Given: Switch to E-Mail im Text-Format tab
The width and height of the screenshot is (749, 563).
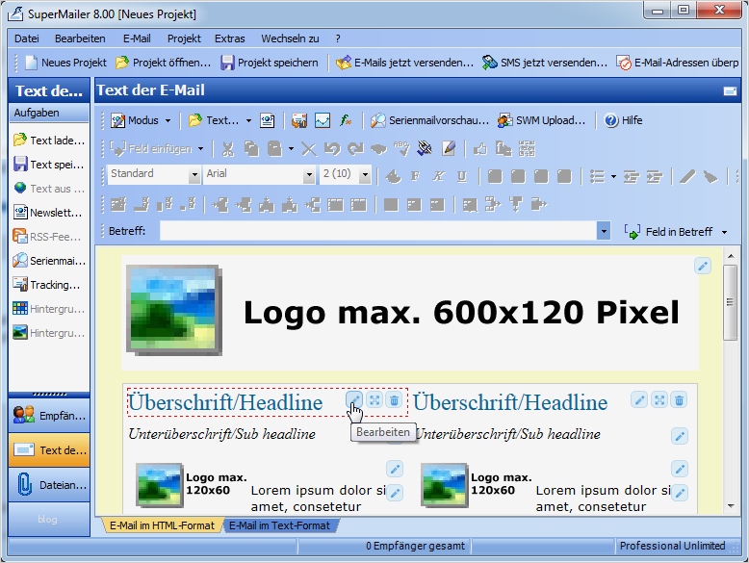Looking at the screenshot, I should coord(279,525).
